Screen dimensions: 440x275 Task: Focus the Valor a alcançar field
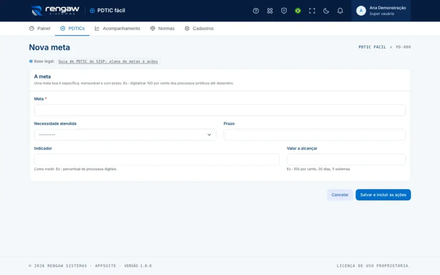coord(346,159)
